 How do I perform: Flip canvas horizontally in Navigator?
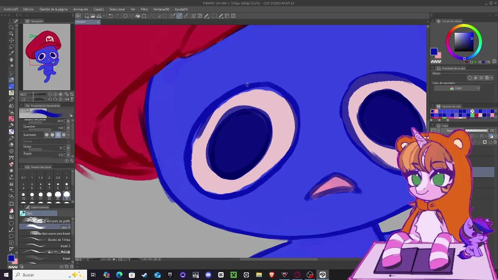(67, 100)
